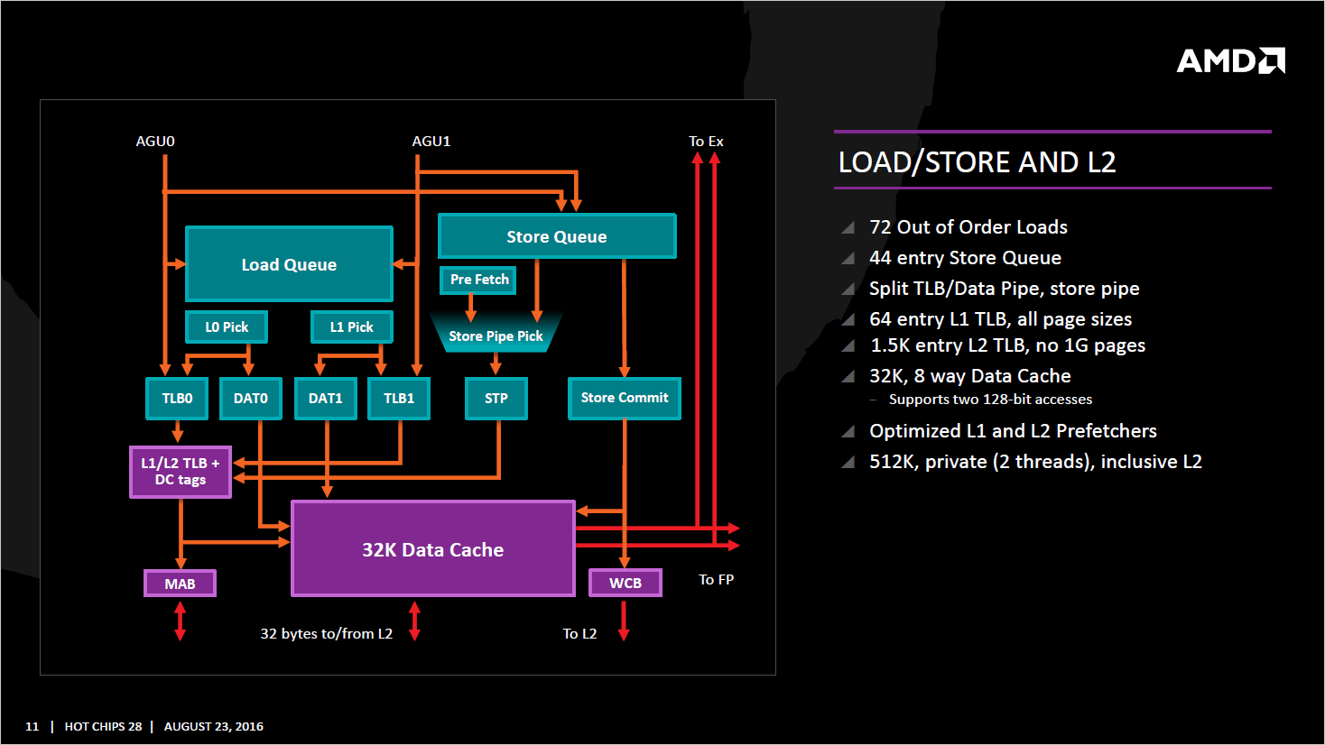Image resolution: width=1325 pixels, height=745 pixels.
Task: Click the WCB box
Action: 625,583
